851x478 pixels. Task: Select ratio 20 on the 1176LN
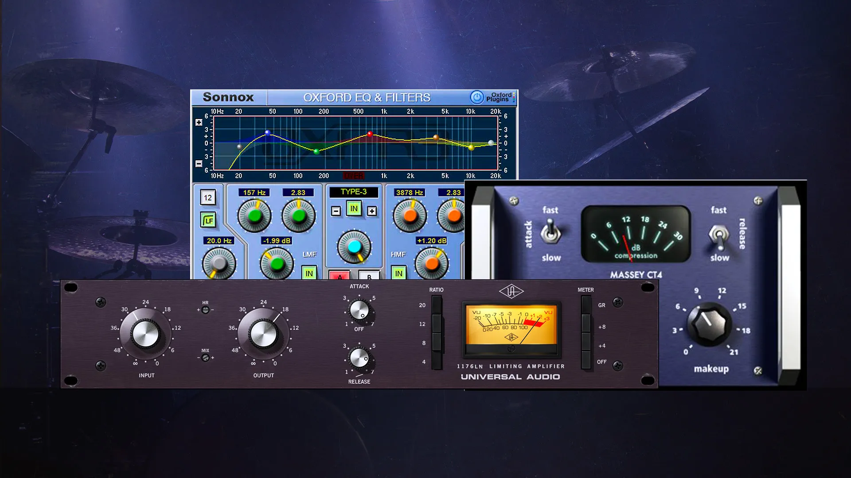pos(437,305)
